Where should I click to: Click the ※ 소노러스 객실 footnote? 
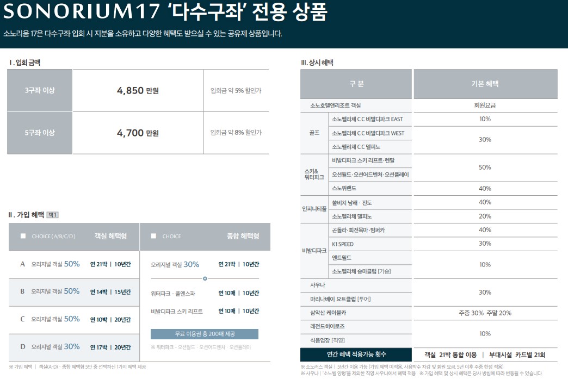click(402, 366)
